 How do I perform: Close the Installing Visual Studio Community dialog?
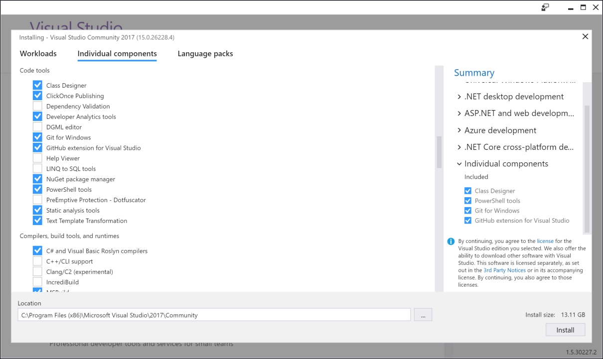(x=585, y=36)
